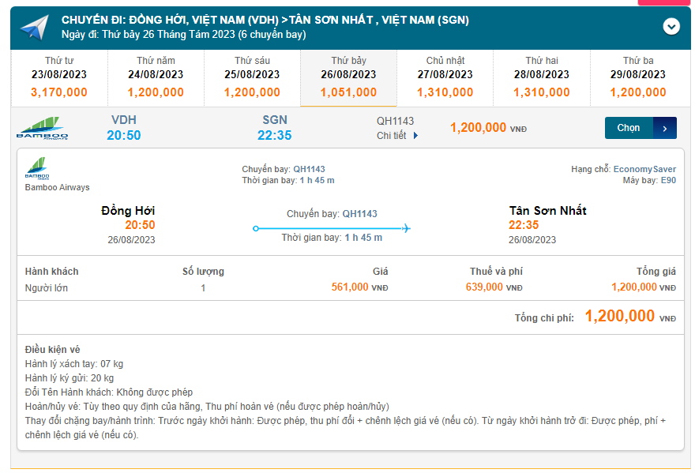This screenshot has width=695, height=473.
Task: Pick Thứ hai 28/08/2023 date tab
Action: [541, 77]
